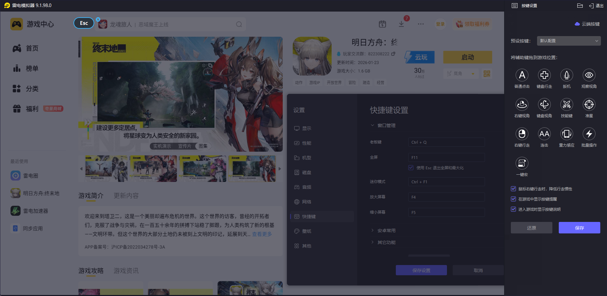Show next screenshot thumbnails arrow

click(x=280, y=169)
